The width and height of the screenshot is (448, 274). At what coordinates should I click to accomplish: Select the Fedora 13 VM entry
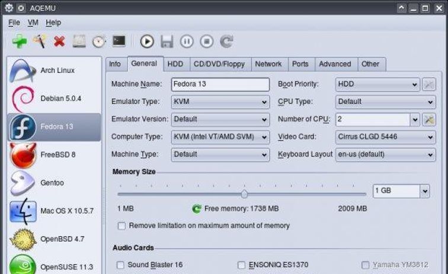[x=55, y=127]
